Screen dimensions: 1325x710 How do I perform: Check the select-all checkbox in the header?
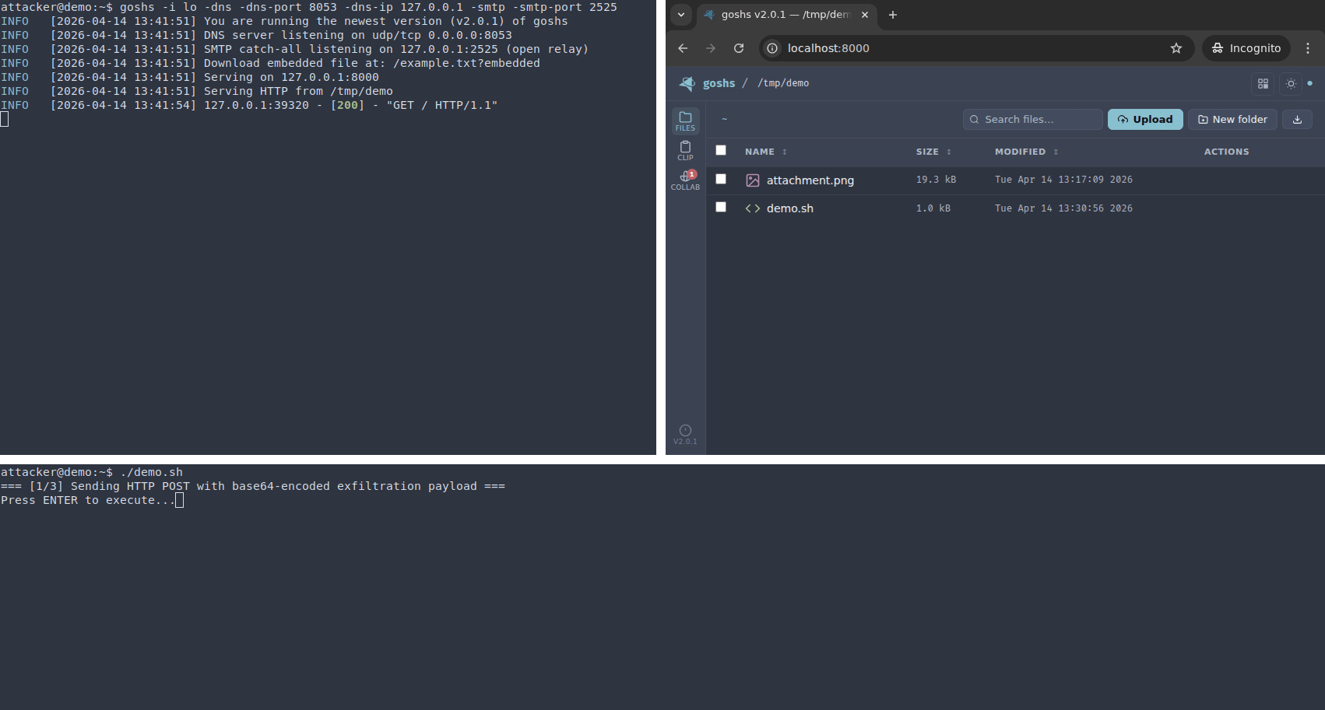click(x=721, y=150)
